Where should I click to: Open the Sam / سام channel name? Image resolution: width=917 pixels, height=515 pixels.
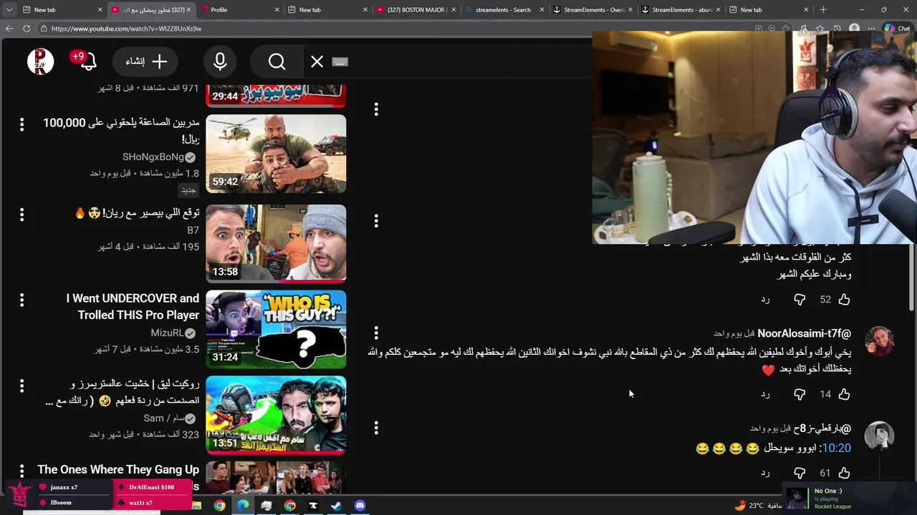pos(164,418)
